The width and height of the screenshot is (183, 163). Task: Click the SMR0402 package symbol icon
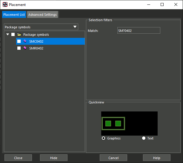(x=25, y=48)
